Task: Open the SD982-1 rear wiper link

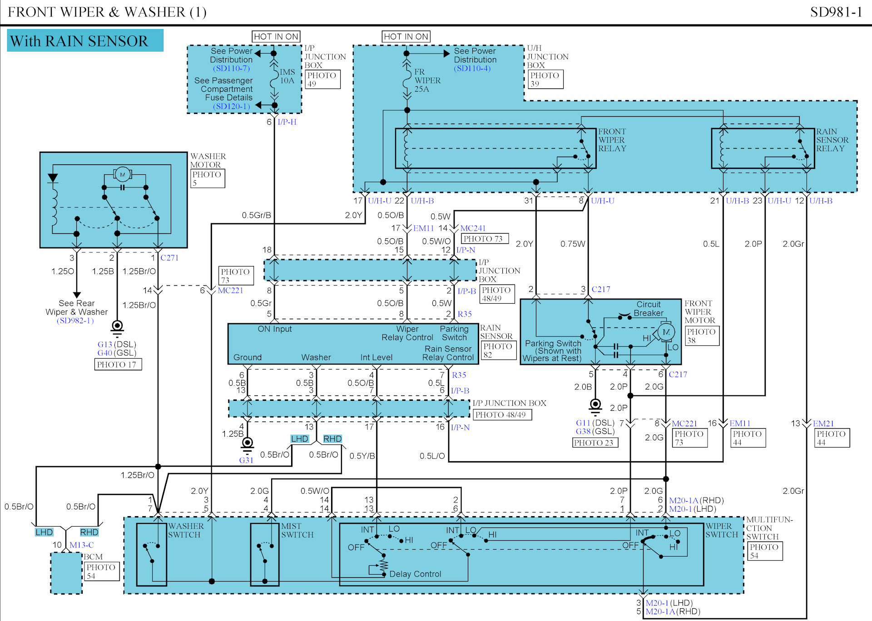Action: (75, 320)
